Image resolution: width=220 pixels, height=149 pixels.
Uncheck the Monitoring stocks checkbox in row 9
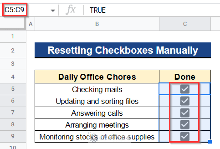[x=185, y=137]
